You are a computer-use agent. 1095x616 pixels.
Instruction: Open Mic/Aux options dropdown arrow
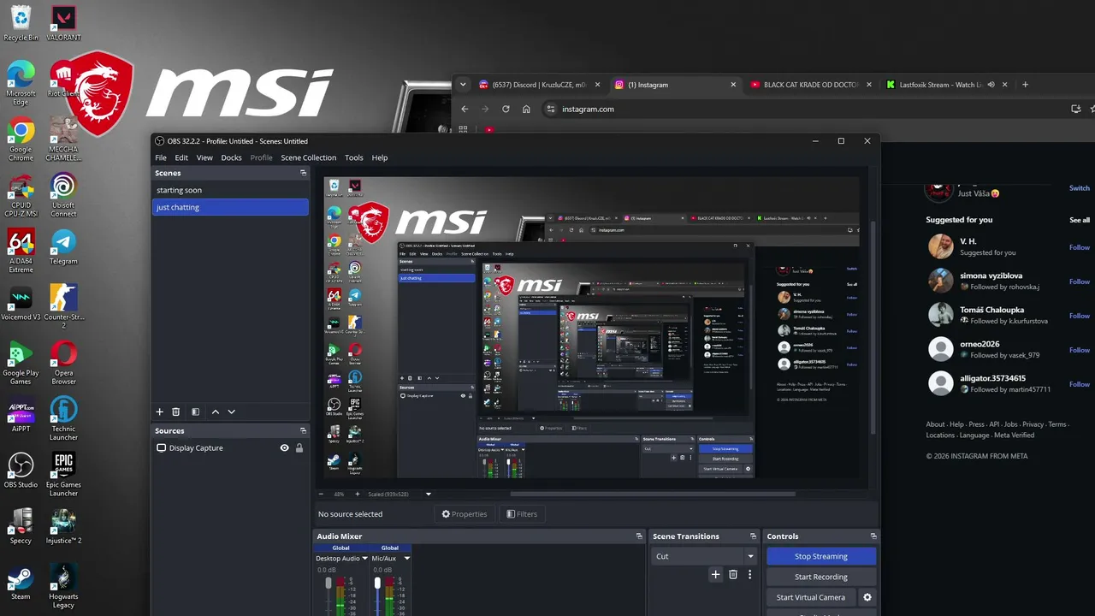click(x=406, y=559)
